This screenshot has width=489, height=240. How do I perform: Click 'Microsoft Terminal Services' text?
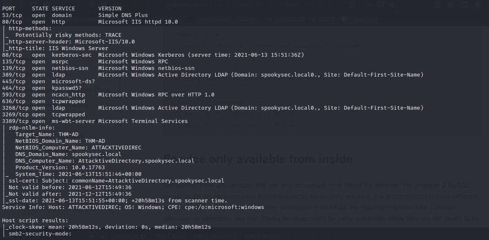click(x=143, y=121)
